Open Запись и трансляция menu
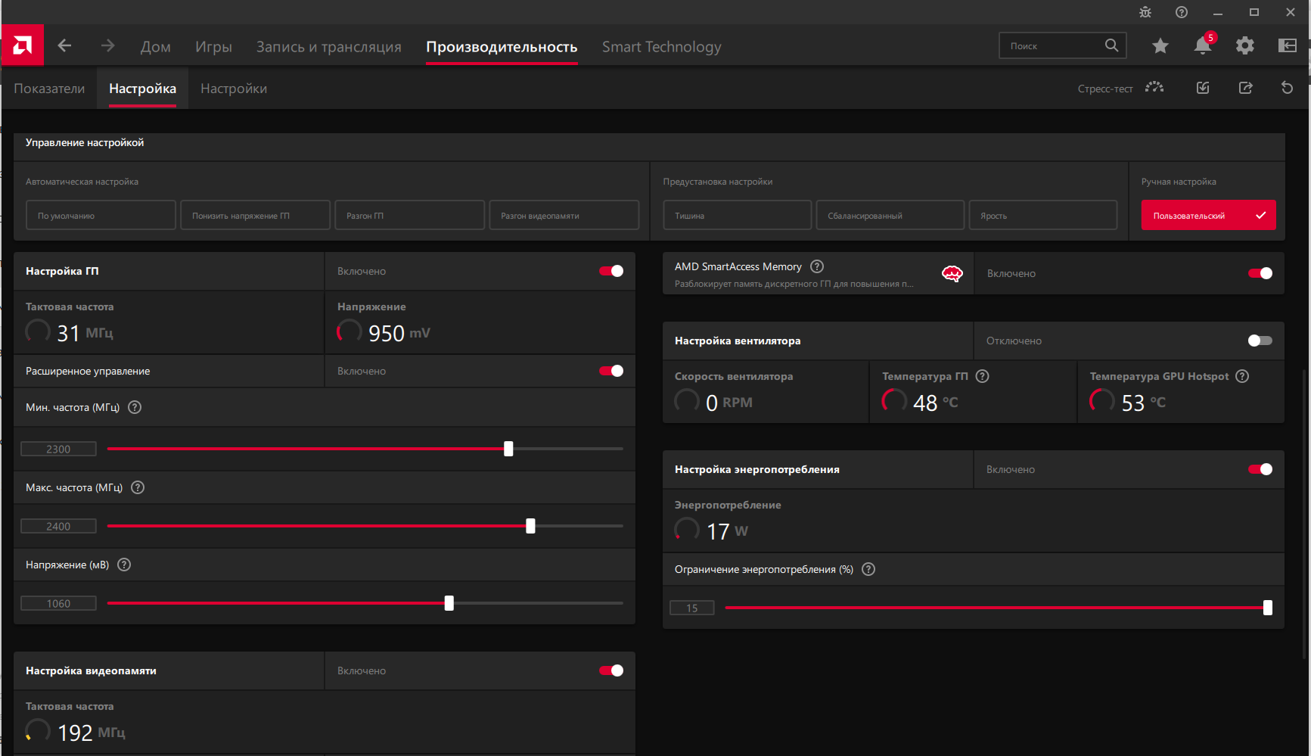Screen dimensions: 1311x756 (x=329, y=47)
